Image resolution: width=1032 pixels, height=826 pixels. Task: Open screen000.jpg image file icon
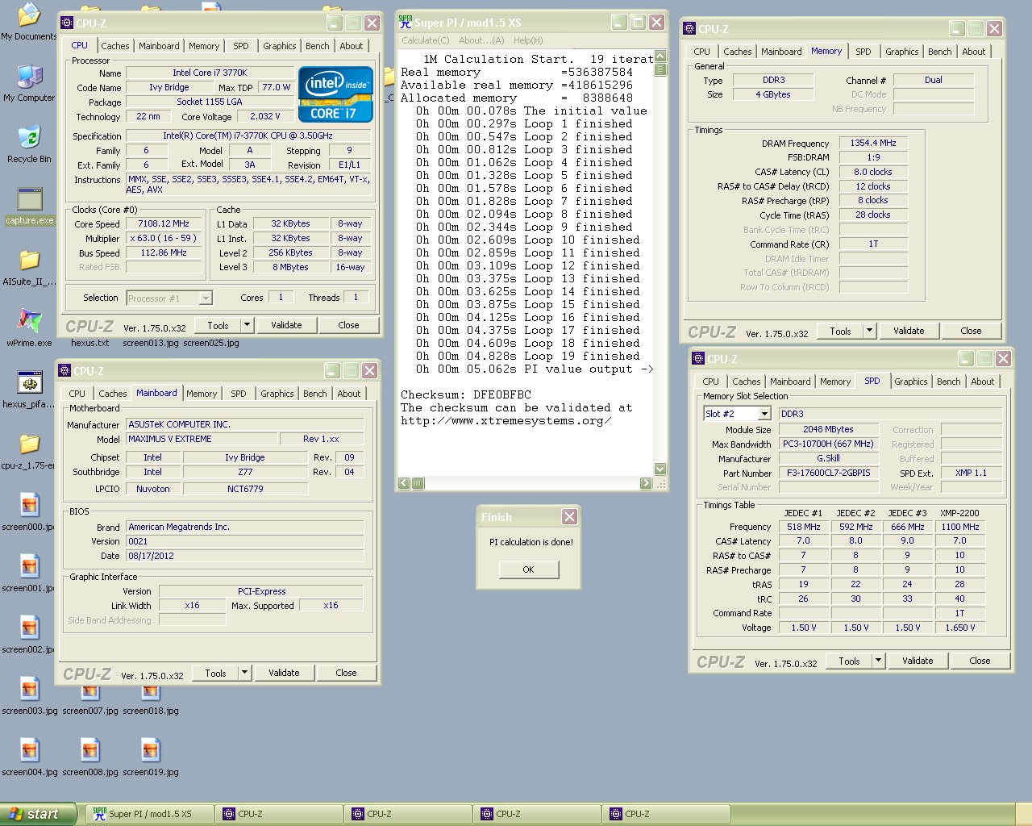[29, 513]
